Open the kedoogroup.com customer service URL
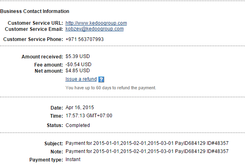The image size is (245, 168). (96, 23)
